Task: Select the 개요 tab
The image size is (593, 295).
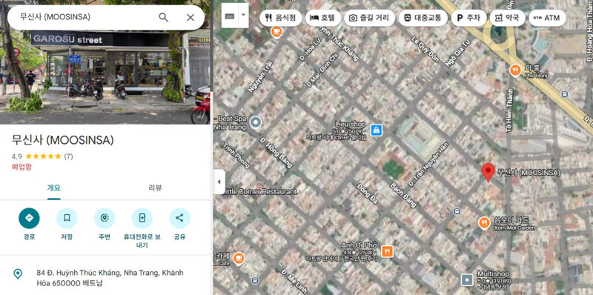Action: [x=53, y=188]
